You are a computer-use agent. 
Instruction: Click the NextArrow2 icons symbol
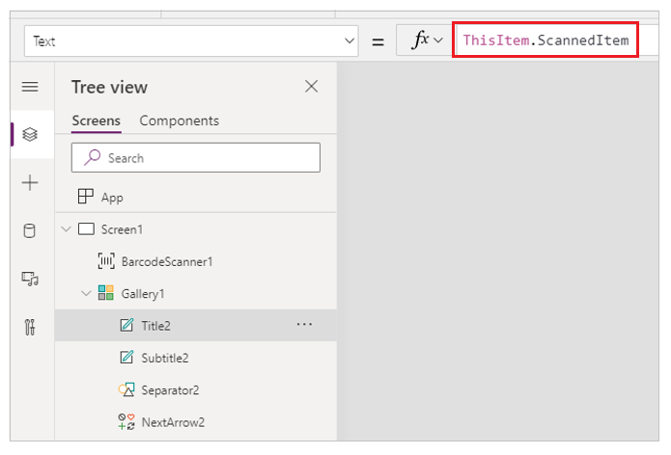126,421
